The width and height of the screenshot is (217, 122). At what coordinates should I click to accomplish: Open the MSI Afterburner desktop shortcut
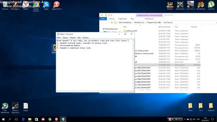click(x=5, y=108)
